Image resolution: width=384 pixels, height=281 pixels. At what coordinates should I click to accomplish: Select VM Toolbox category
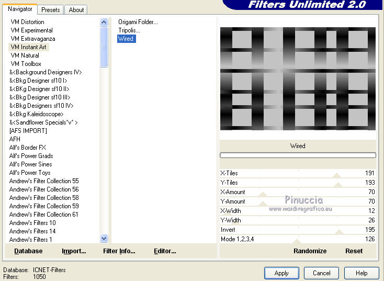pyautogui.click(x=26, y=64)
